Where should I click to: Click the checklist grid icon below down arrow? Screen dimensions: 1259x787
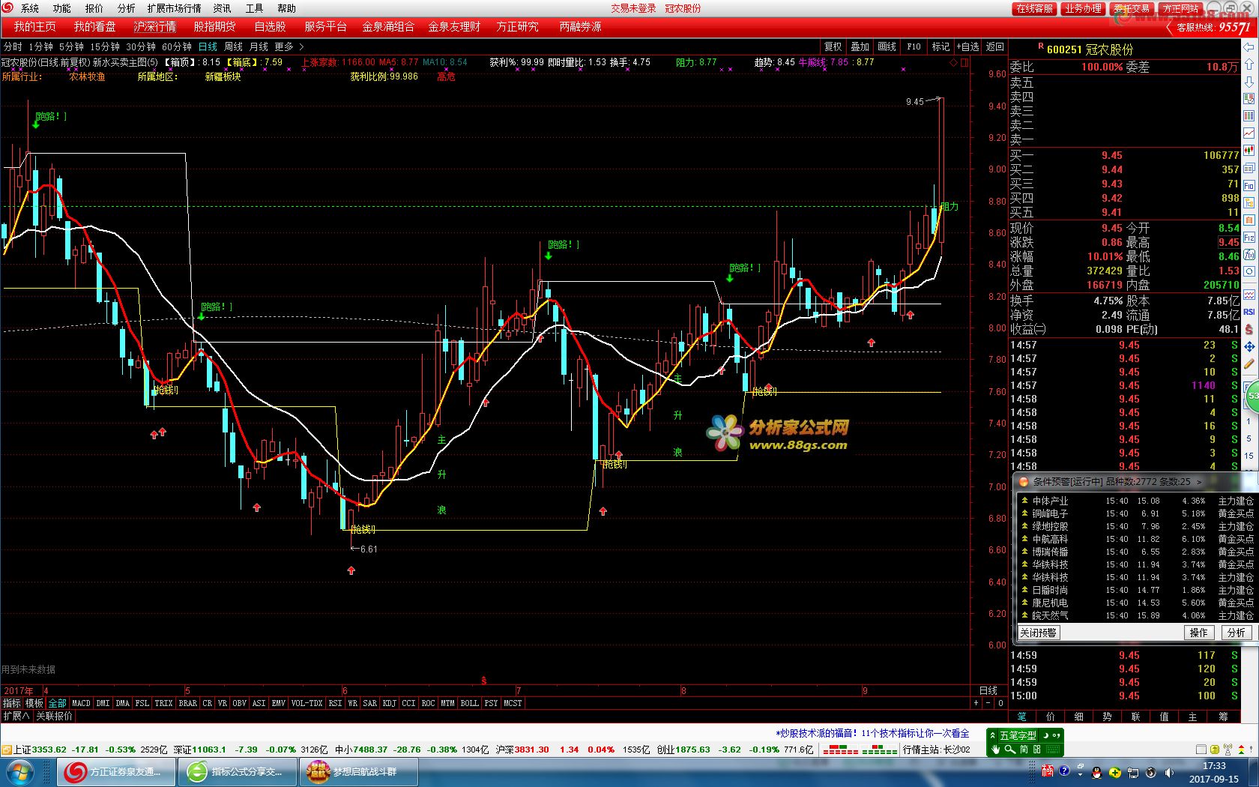coord(1249,99)
